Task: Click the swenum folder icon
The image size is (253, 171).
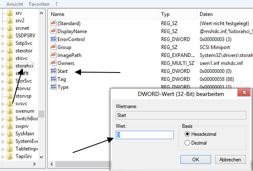Action: click(x=10, y=111)
